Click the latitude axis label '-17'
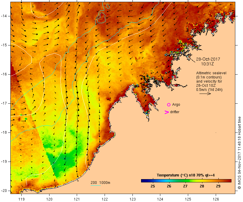243x202 pixels. [4, 103]
